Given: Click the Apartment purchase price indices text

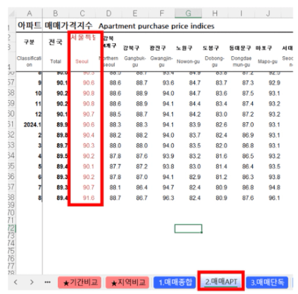Looking at the screenshot, I should coord(156,26).
